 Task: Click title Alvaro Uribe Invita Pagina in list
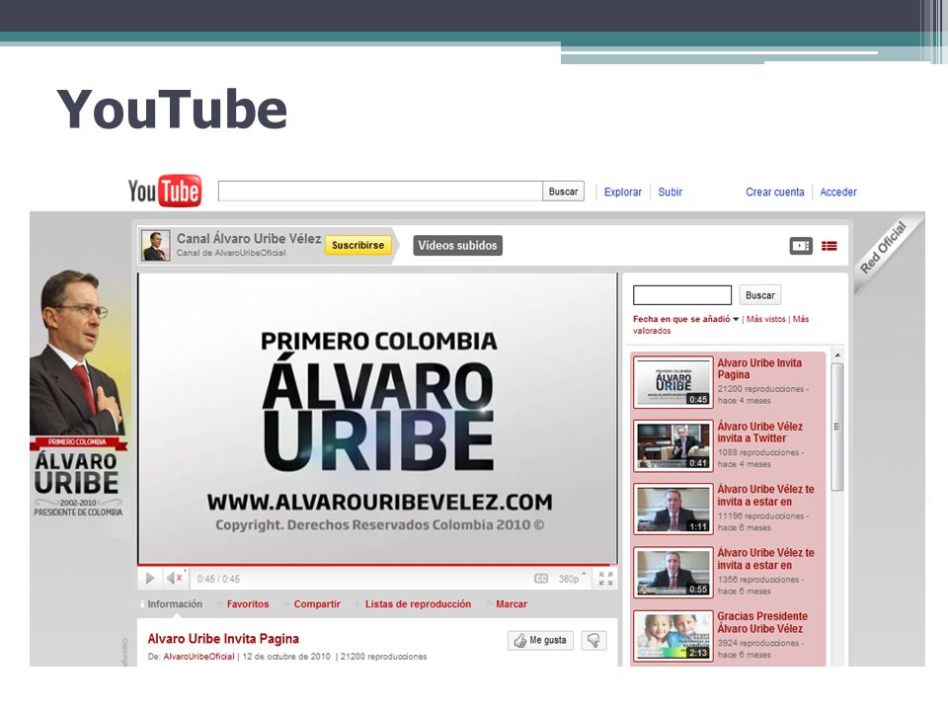[759, 368]
